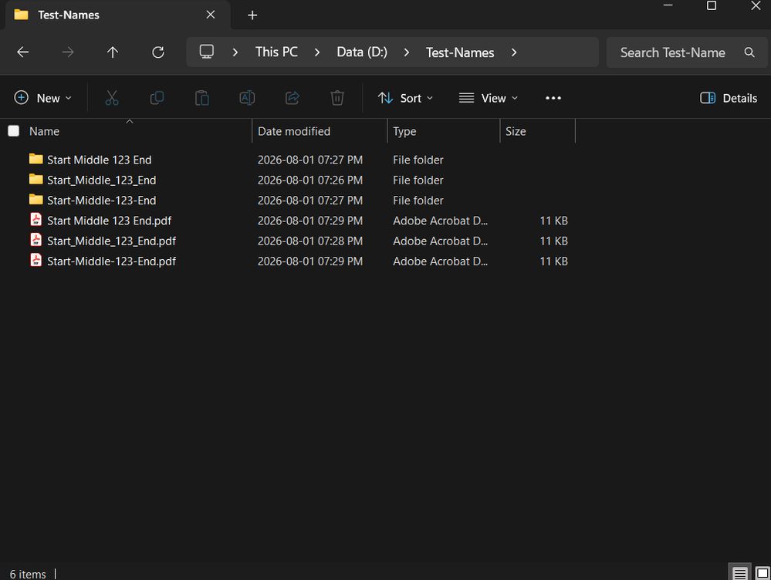Open the New item dropdown
Screen dimensions: 771x580
pyautogui.click(x=42, y=98)
